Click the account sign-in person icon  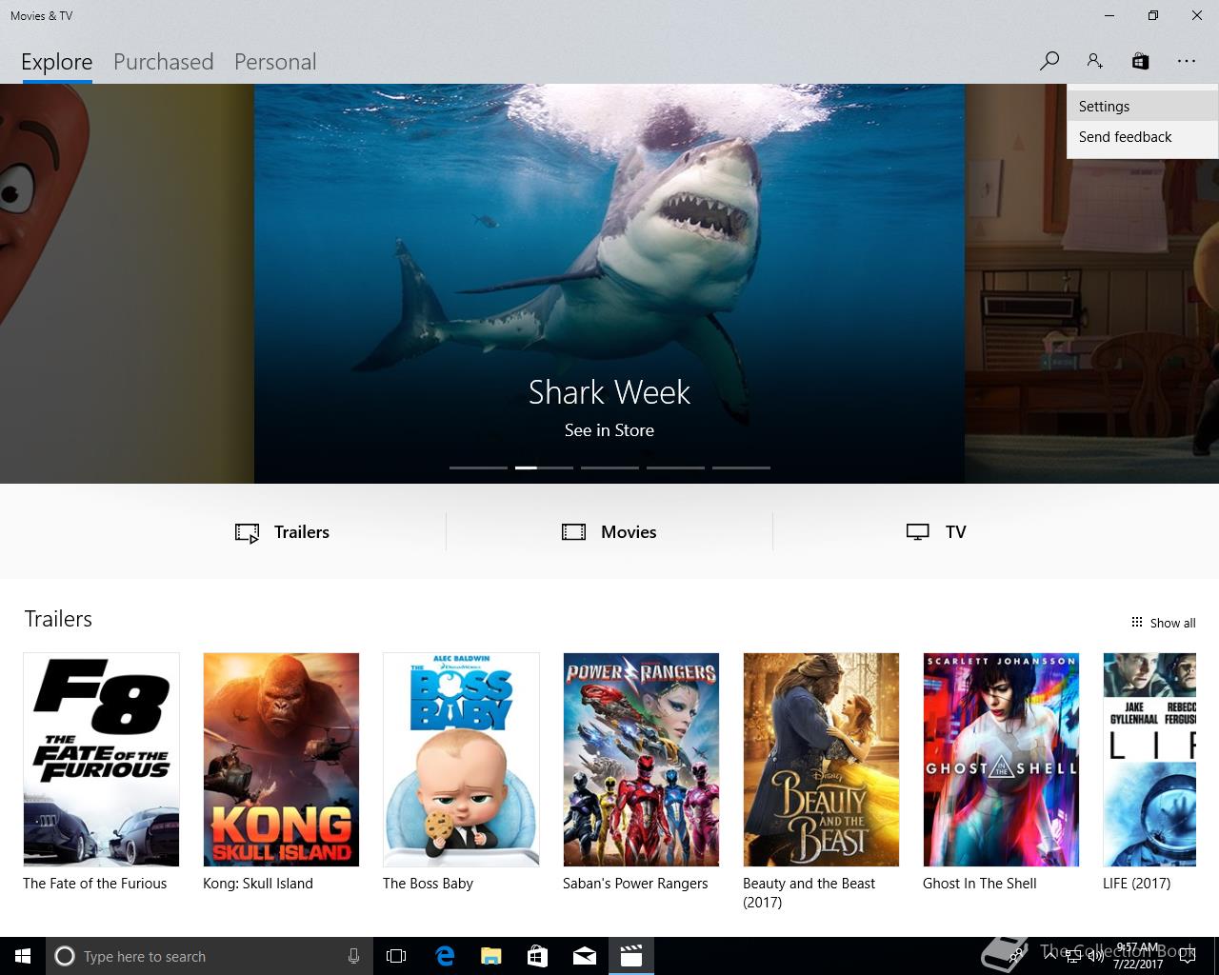coord(1094,61)
